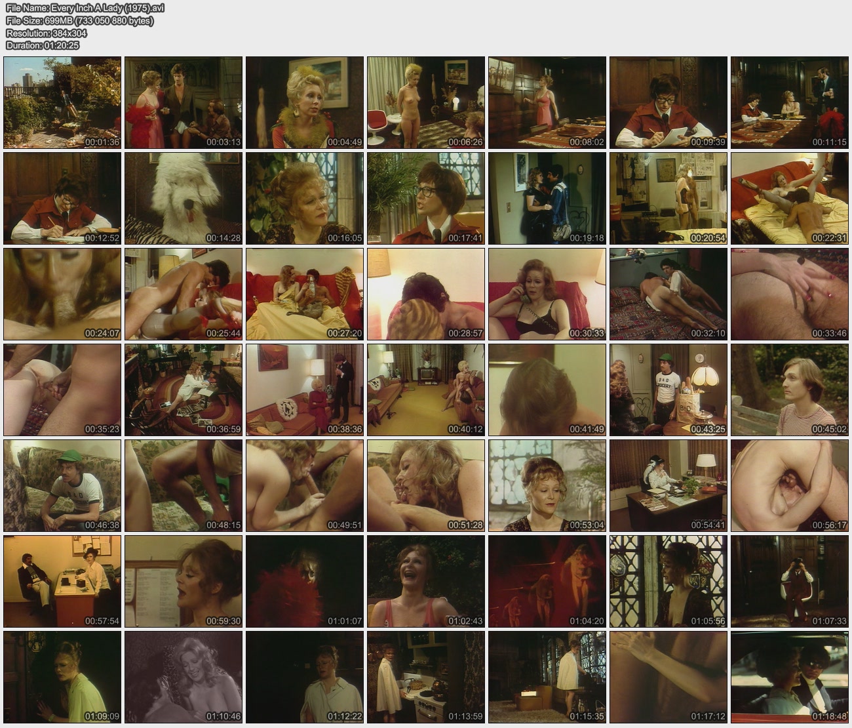Click the Duration 01:20:25 line

point(43,45)
